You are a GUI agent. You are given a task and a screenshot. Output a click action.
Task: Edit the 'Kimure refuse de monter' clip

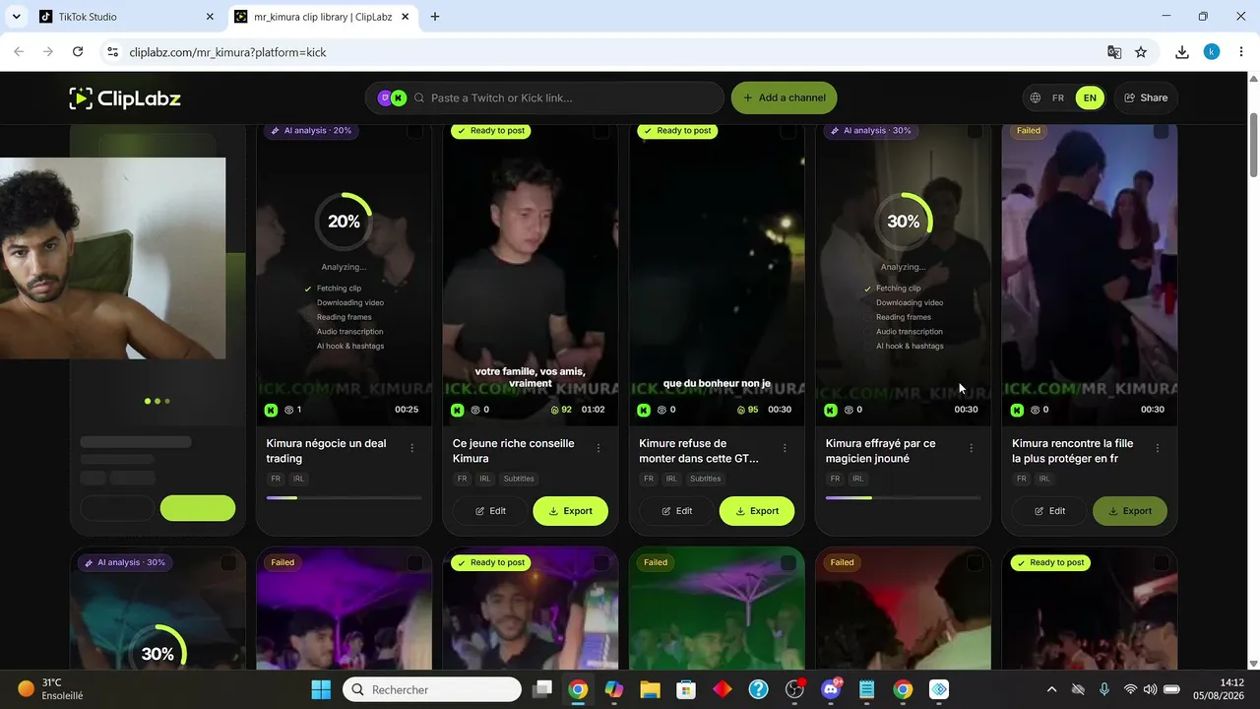[676, 511]
